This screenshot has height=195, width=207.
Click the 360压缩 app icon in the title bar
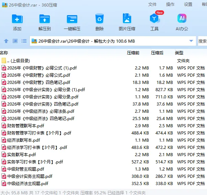[x=5, y=5]
